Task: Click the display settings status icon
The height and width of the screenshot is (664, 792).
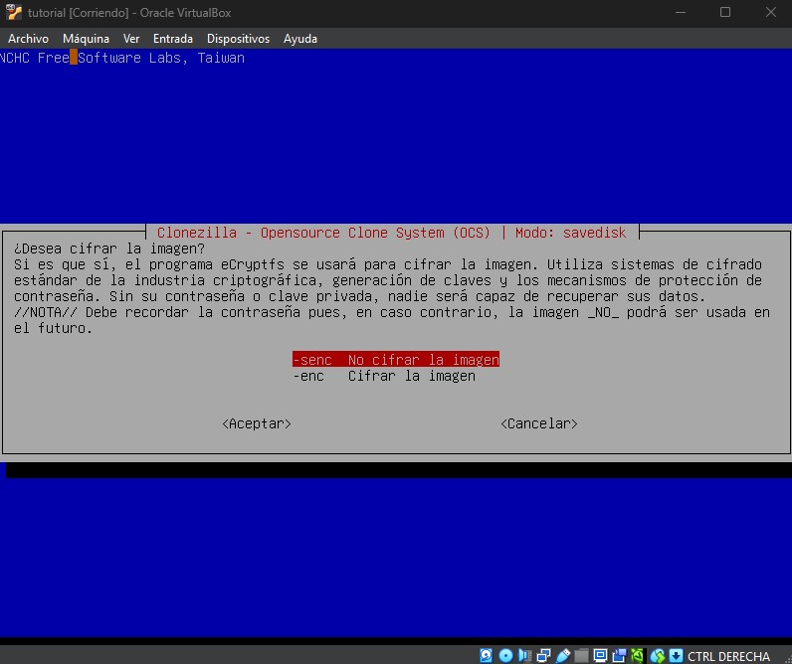Action: 600,655
